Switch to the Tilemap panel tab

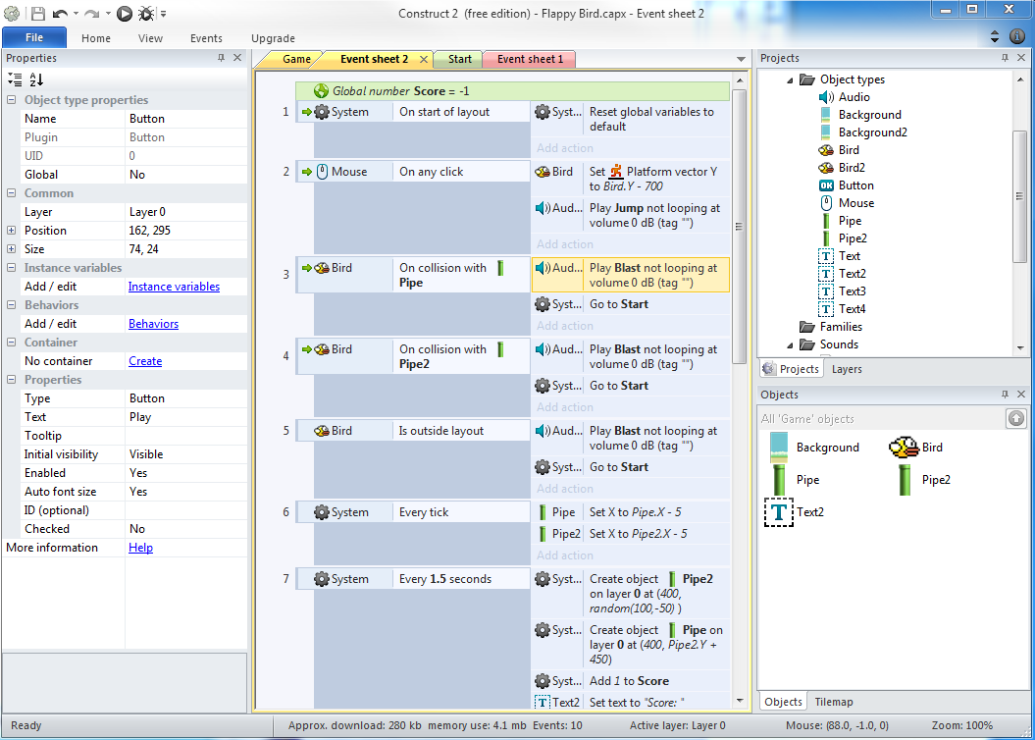click(x=833, y=702)
